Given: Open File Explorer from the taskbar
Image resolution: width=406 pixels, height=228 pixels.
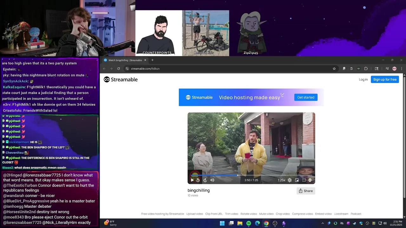Looking at the screenshot, I should pyautogui.click(x=240, y=223).
